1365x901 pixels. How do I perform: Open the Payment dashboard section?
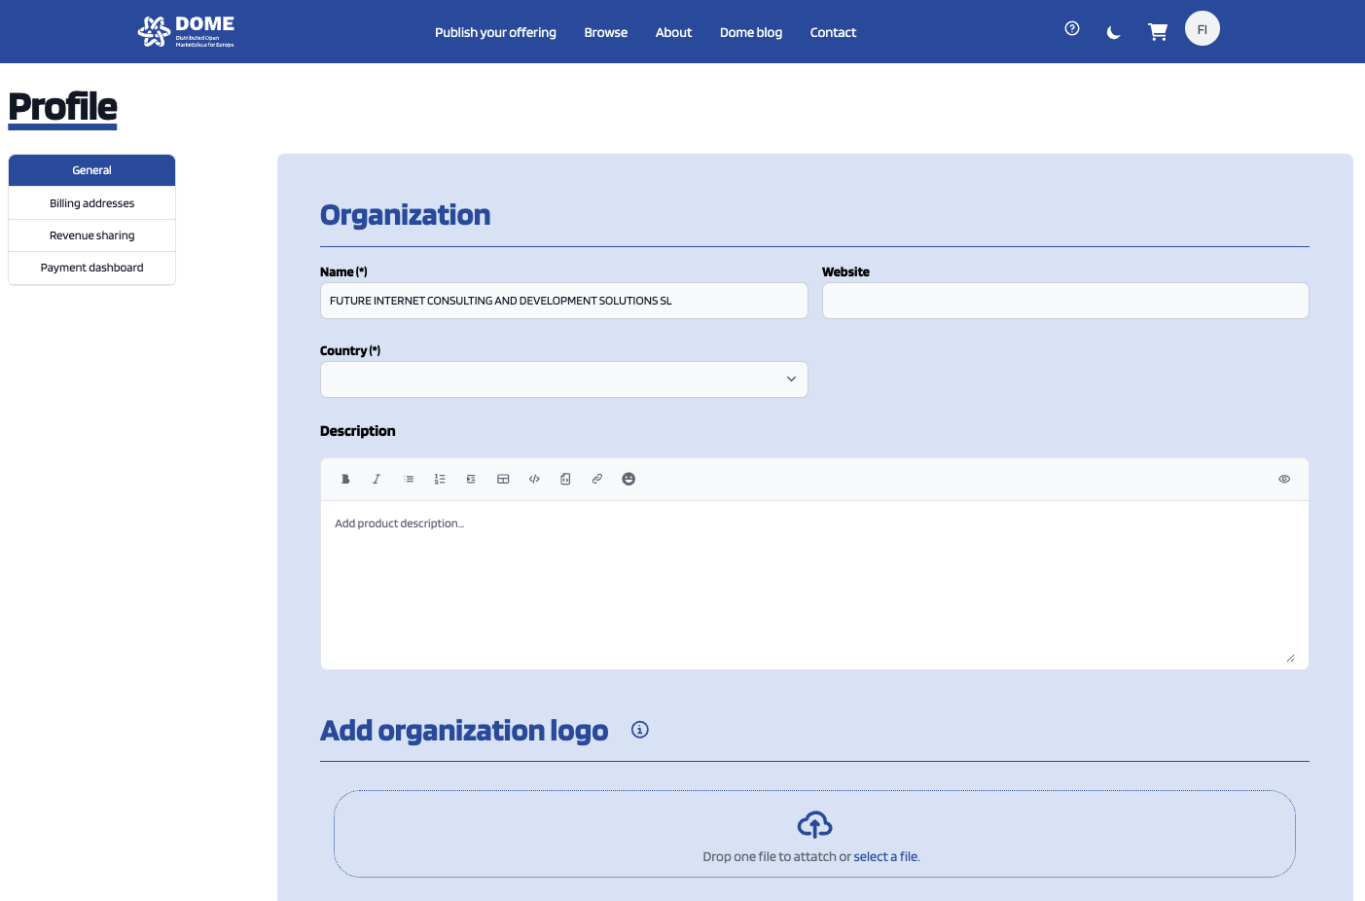pyautogui.click(x=92, y=268)
